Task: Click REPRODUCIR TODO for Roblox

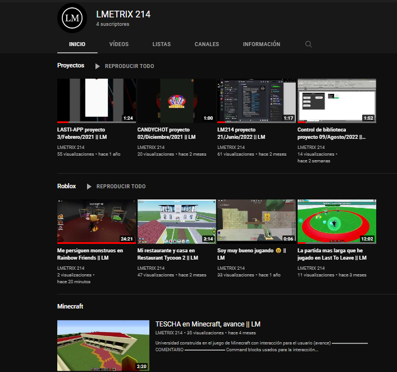Action: pos(121,186)
